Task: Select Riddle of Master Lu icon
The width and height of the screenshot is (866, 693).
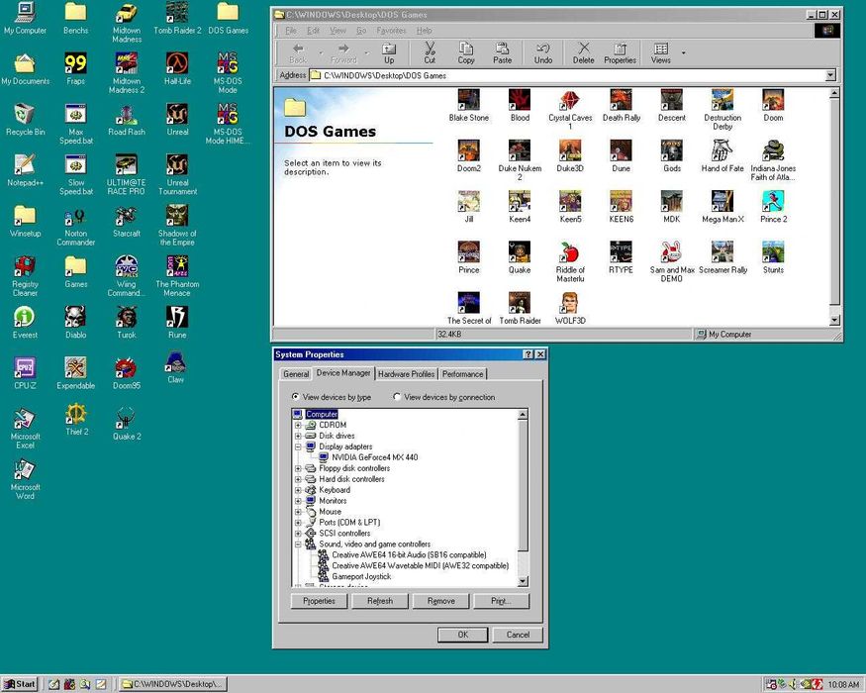Action: [570, 262]
